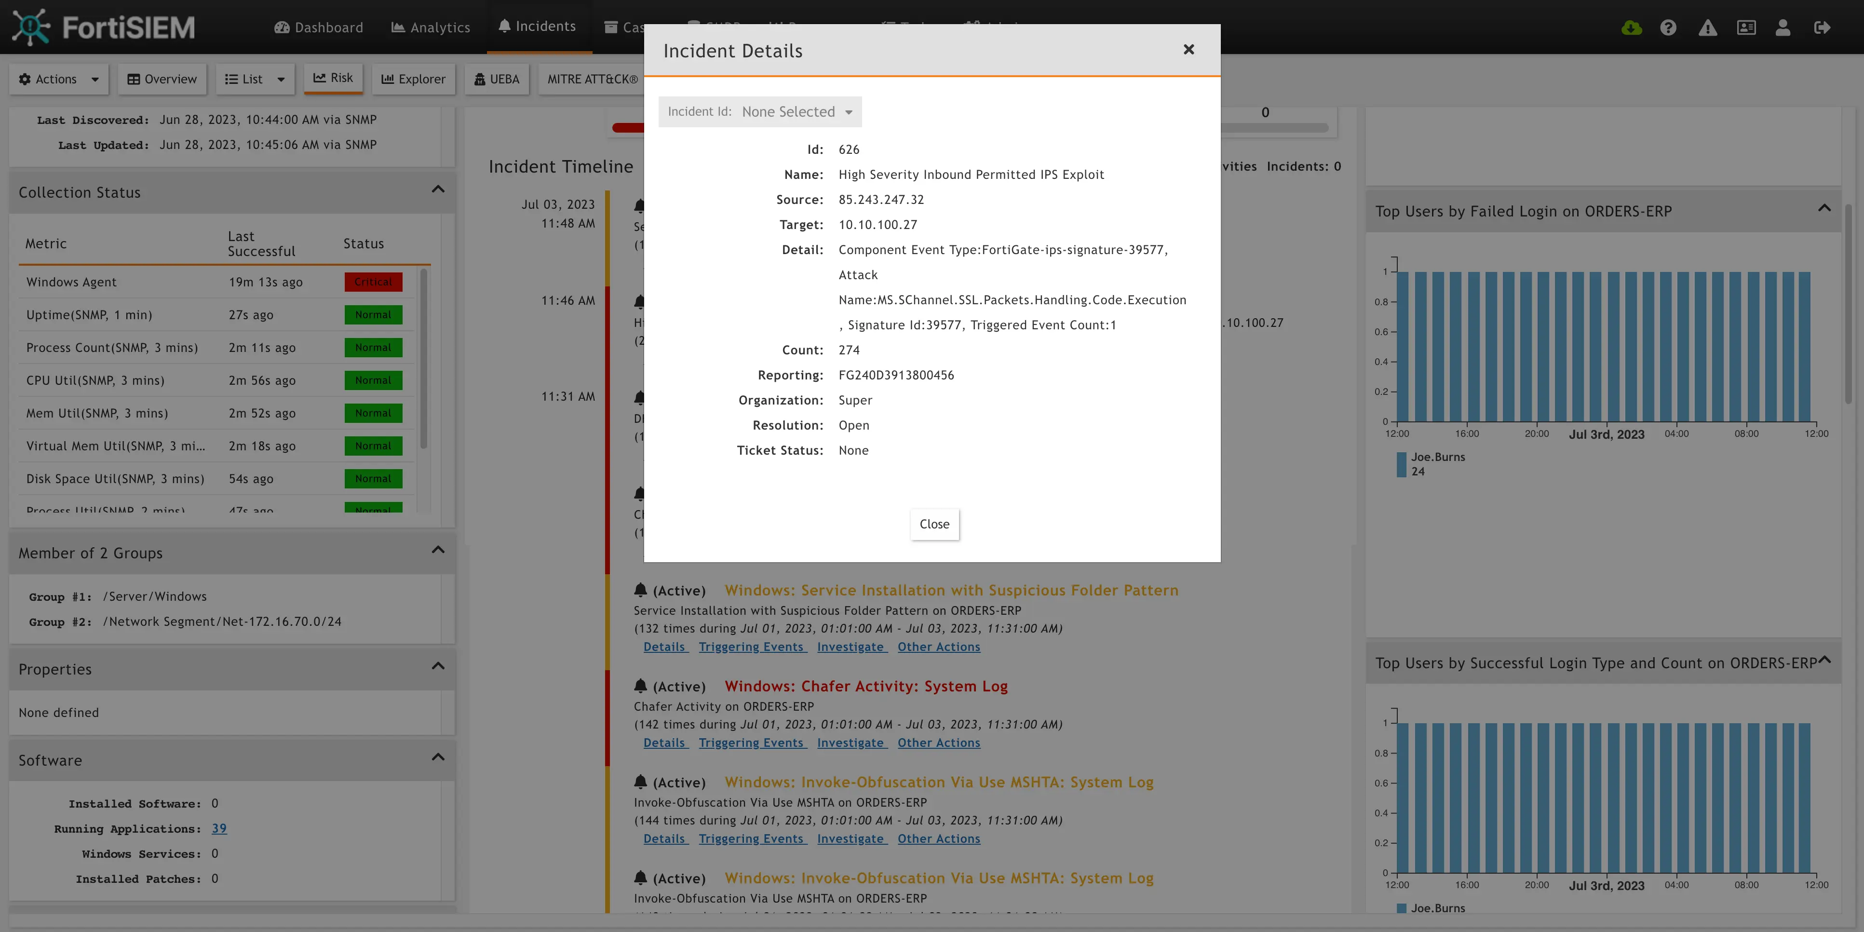Open Running Applications count 39 link
Viewport: 1864px width, 932px height.
pyautogui.click(x=218, y=828)
